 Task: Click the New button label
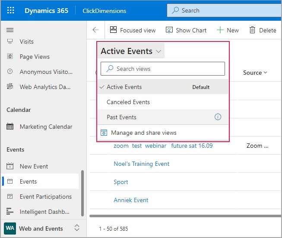[233, 30]
